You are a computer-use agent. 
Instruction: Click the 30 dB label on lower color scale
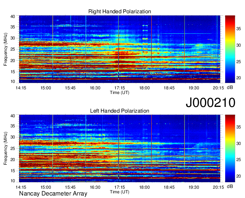[x=239, y=143]
